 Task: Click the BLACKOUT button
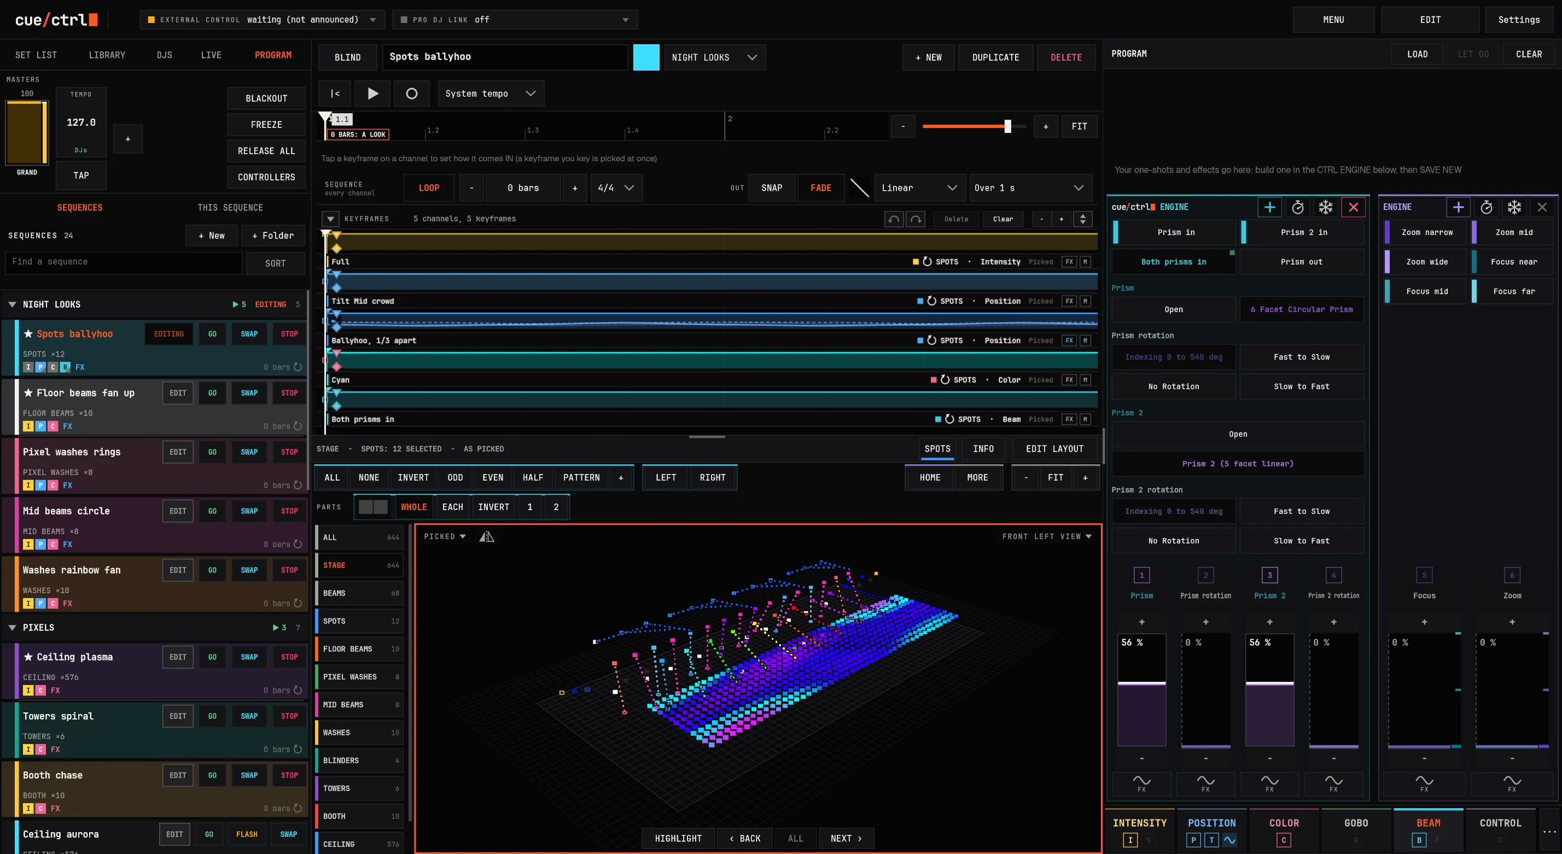pos(266,98)
